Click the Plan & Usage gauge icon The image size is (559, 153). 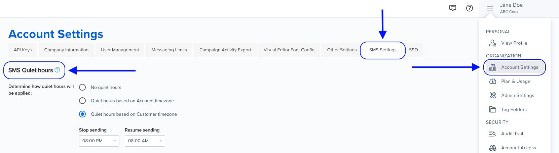coord(493,81)
